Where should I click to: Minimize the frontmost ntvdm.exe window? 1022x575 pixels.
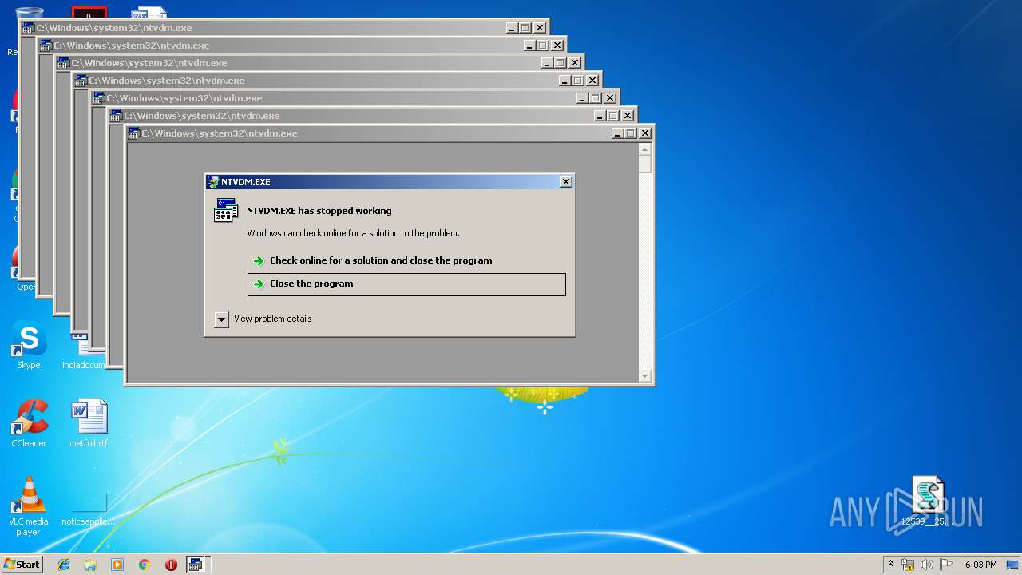pos(617,133)
